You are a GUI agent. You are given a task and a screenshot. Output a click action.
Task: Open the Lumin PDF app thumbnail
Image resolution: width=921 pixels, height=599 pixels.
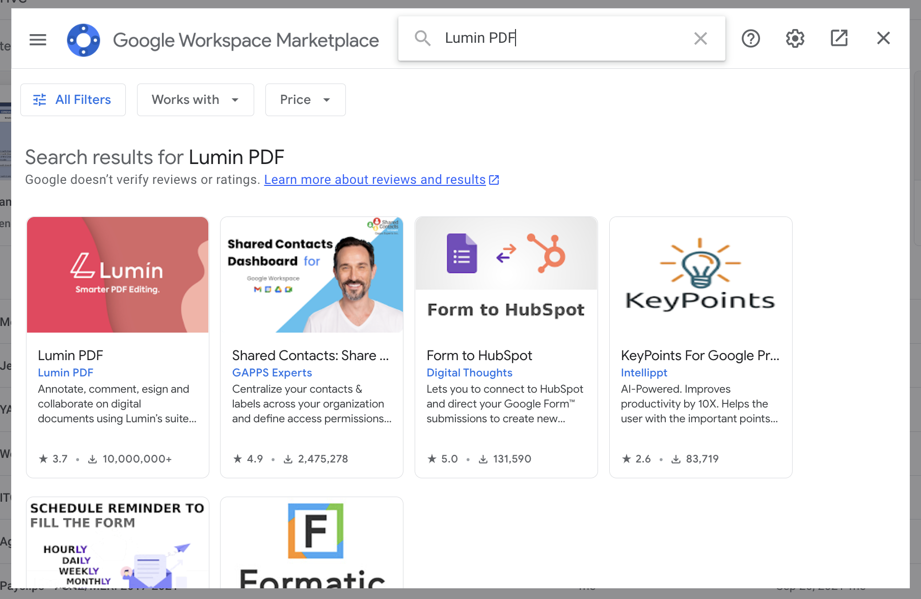click(117, 275)
